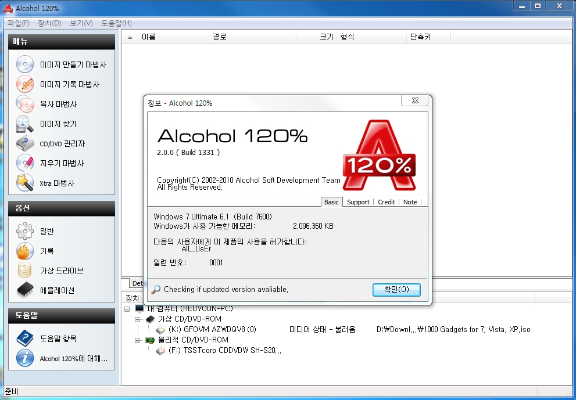Open the 장치(D) menu
The width and height of the screenshot is (576, 400).
[49, 23]
